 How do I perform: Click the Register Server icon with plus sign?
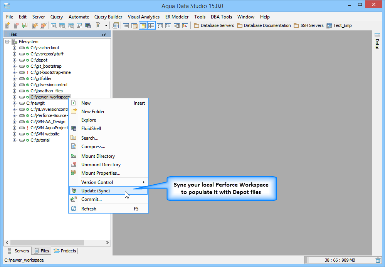point(8,25)
